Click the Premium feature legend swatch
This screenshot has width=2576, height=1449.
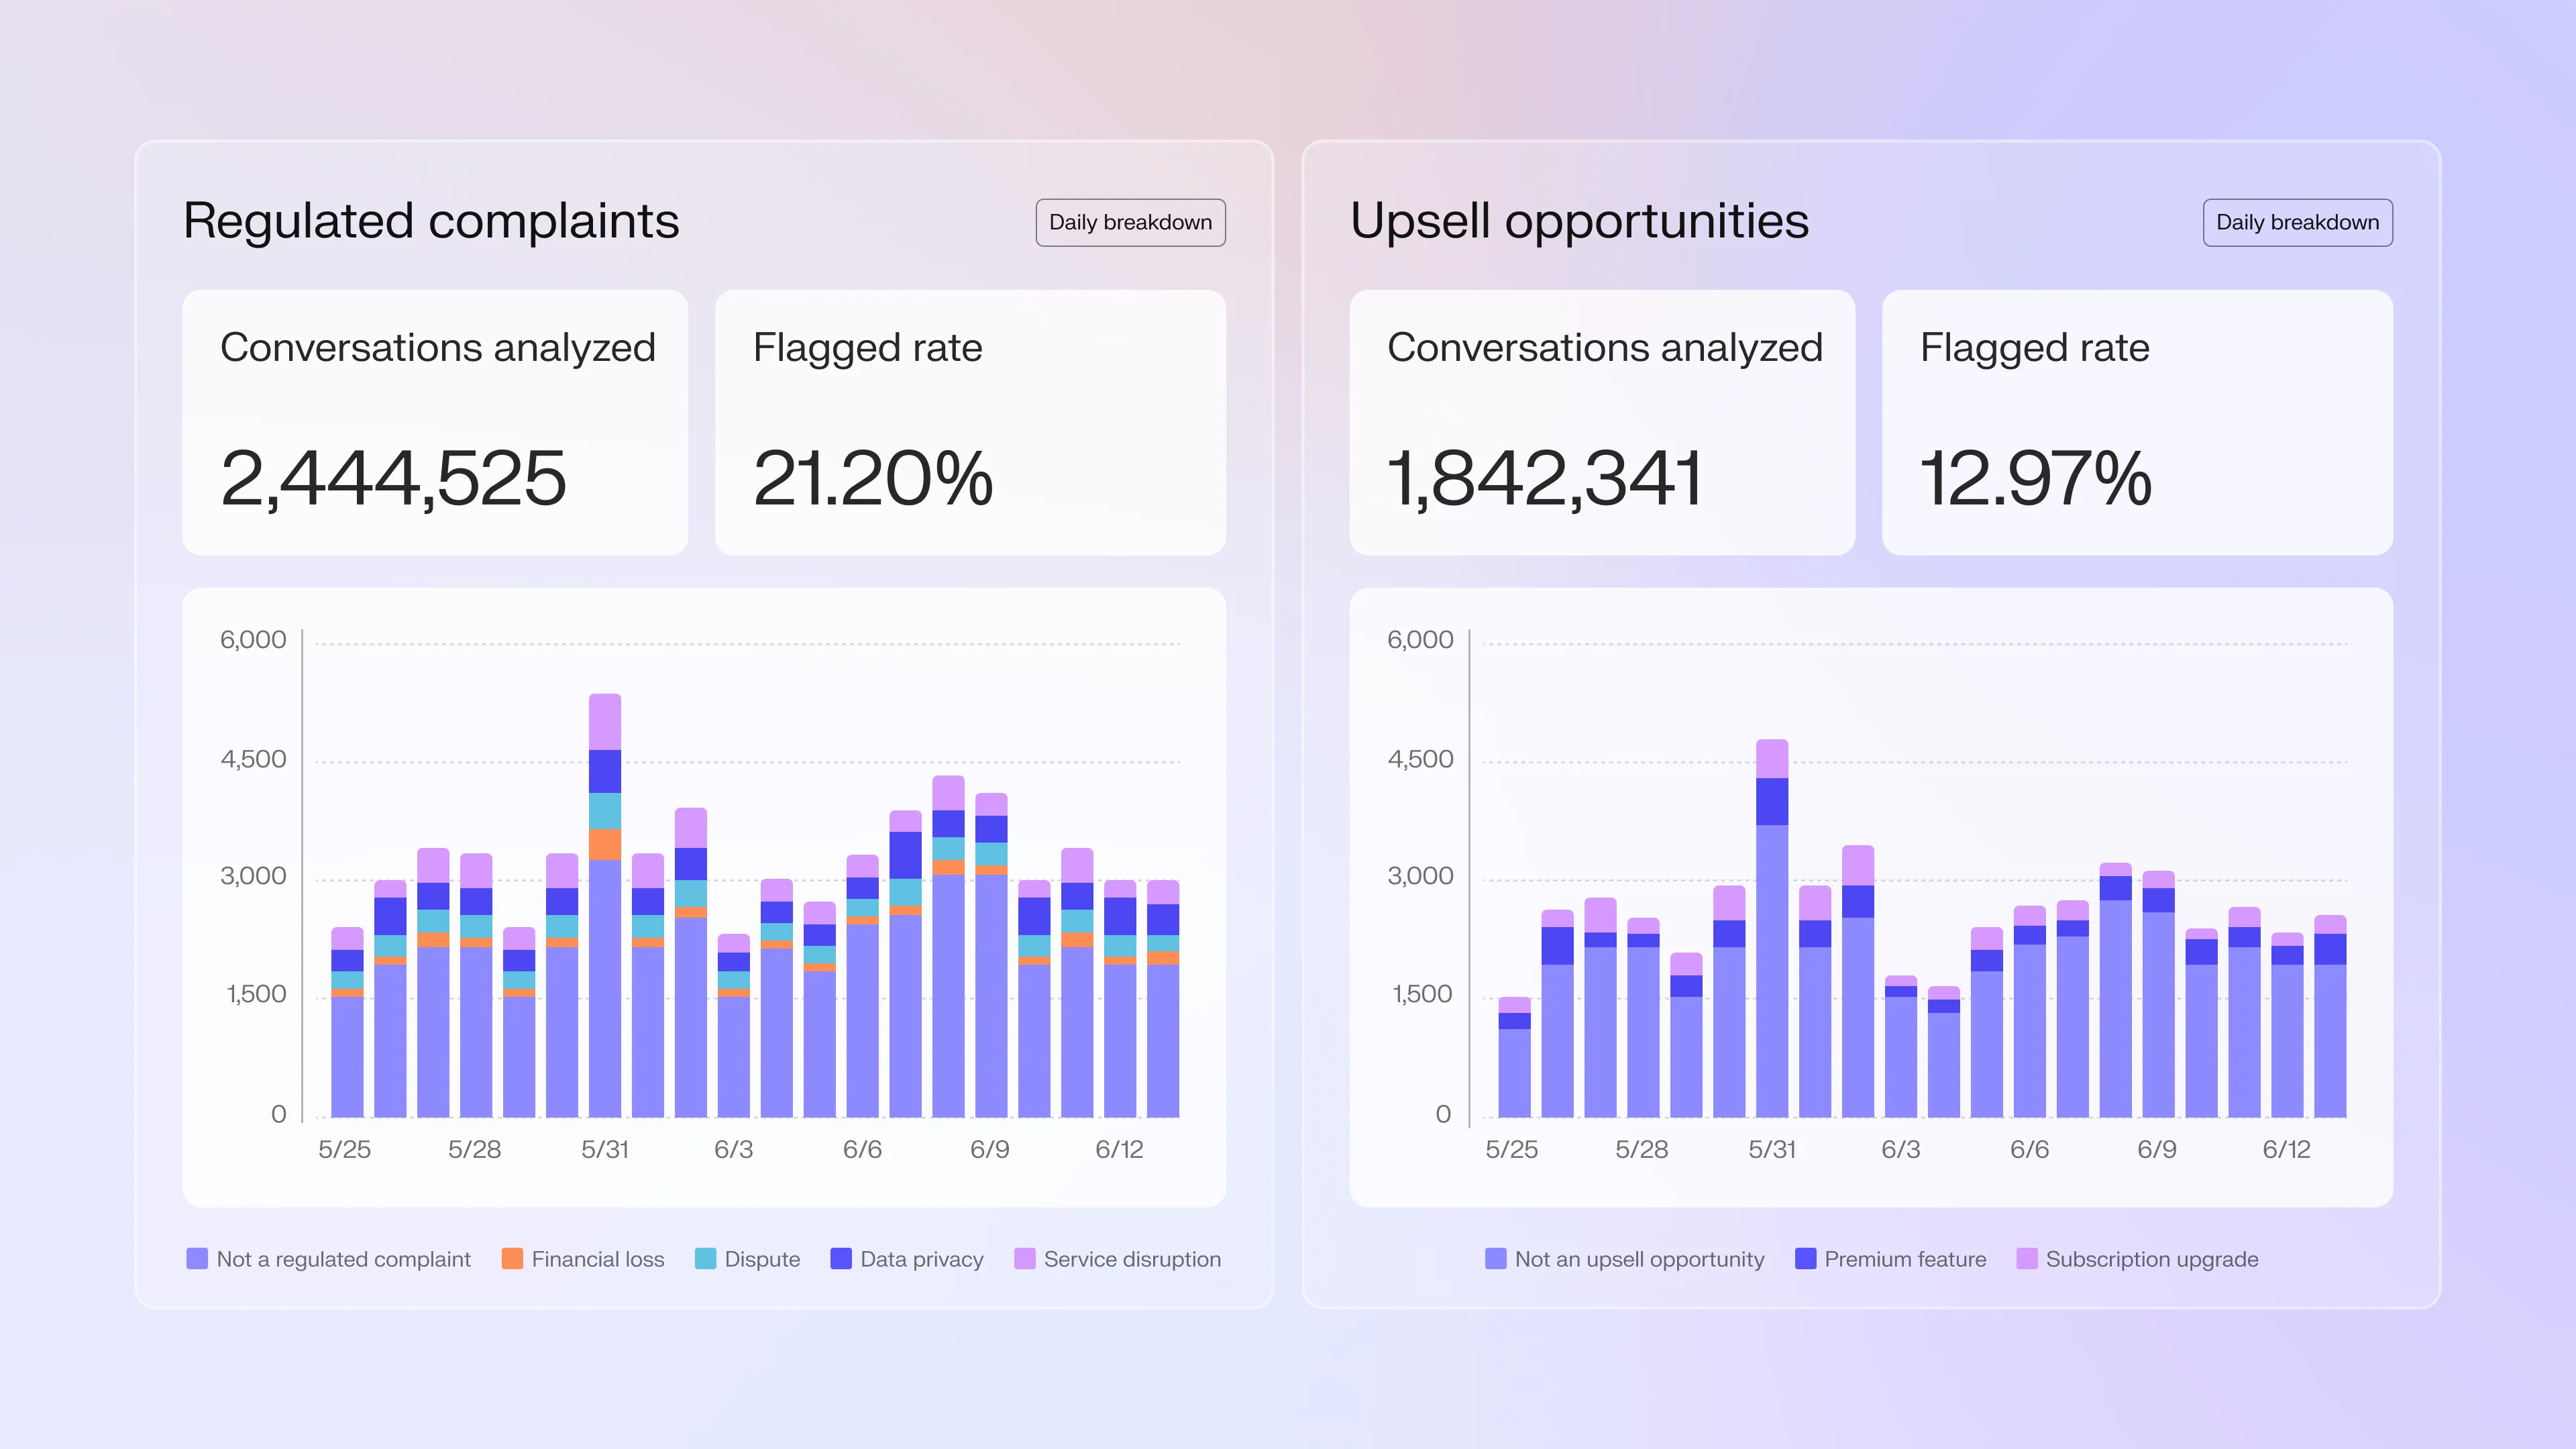[x=1805, y=1259]
